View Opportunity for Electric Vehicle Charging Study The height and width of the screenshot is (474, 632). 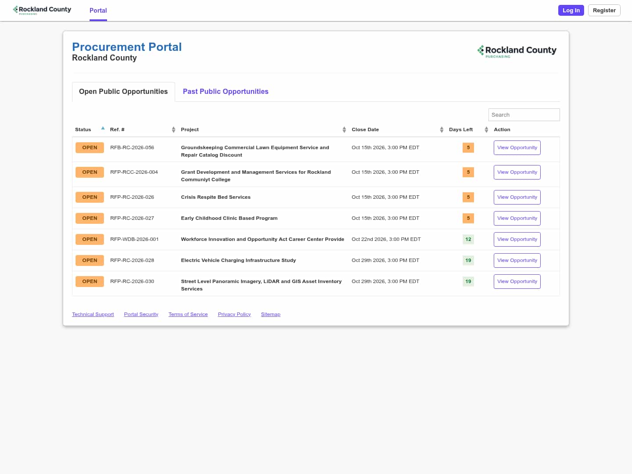point(517,261)
